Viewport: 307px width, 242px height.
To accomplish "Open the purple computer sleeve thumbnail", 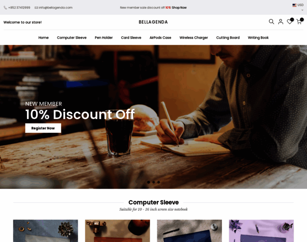I will (261, 231).
